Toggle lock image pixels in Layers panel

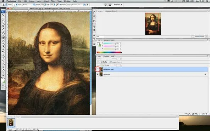[x=104, y=65]
